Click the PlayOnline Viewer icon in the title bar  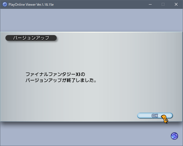[5, 5]
